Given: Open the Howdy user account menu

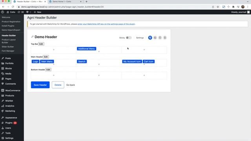Looking at the screenshot, I should [x=240, y=12].
